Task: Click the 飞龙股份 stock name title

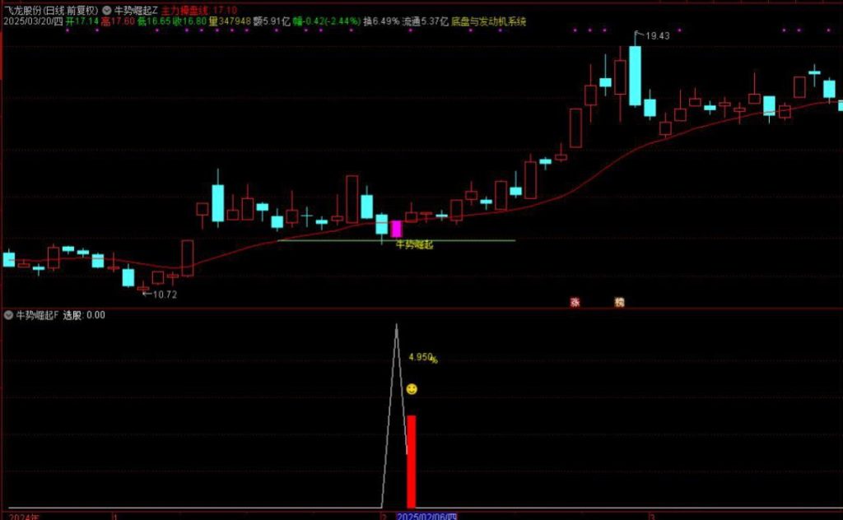Action: 23,9
